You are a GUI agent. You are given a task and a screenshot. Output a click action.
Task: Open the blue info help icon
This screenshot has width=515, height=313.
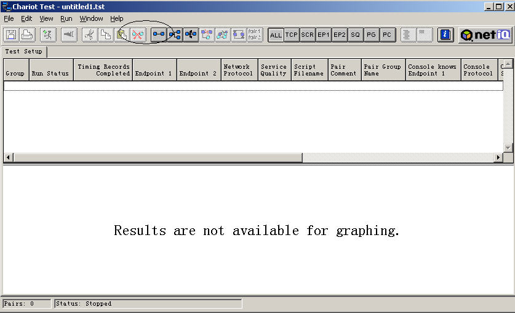pyautogui.click(x=445, y=35)
